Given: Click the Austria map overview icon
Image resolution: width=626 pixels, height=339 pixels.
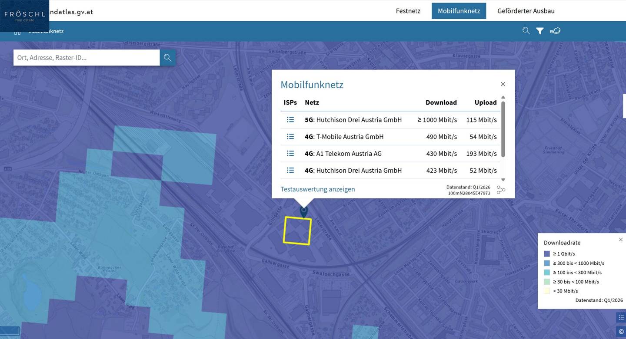Looking at the screenshot, I should pyautogui.click(x=555, y=31).
